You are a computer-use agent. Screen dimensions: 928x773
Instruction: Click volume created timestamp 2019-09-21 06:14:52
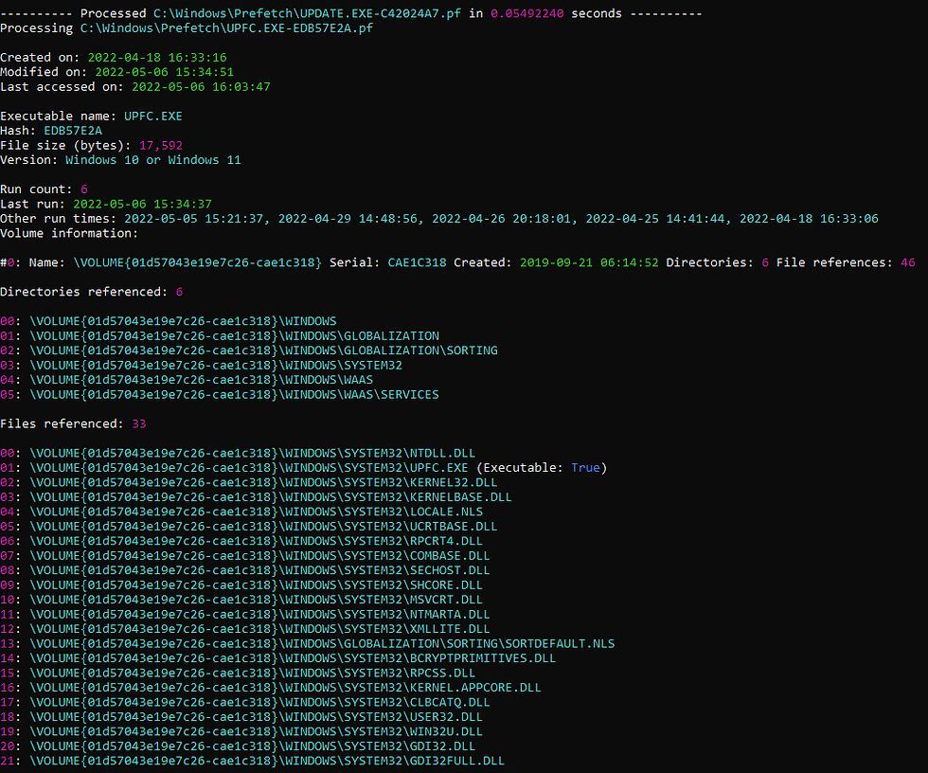589,262
